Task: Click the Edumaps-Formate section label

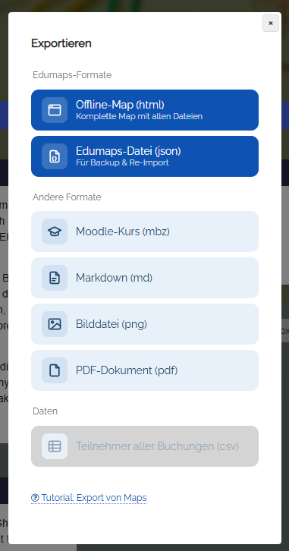Action: [x=72, y=75]
